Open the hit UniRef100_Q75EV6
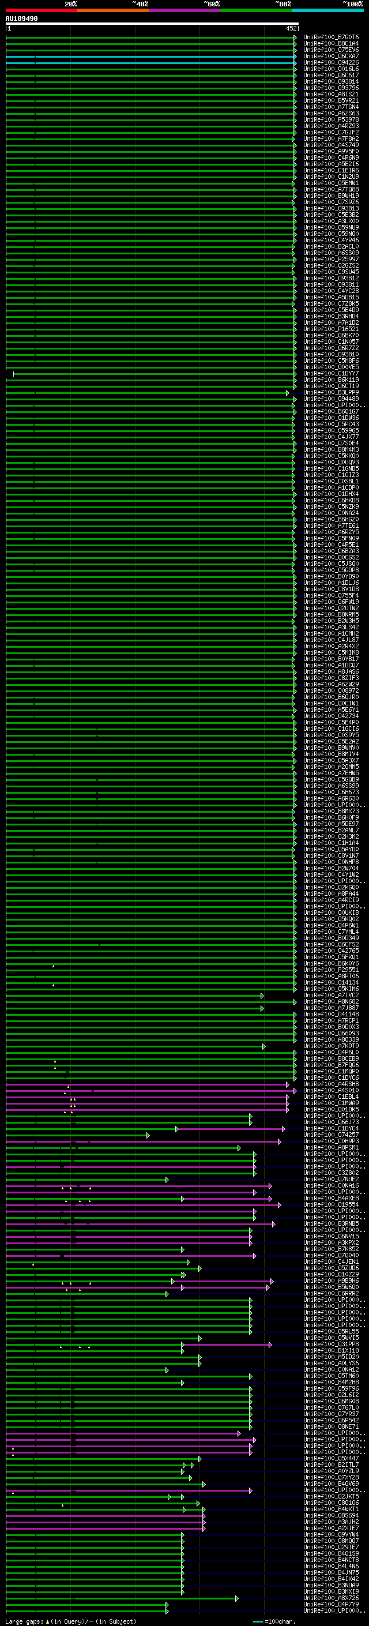 click(x=331, y=50)
